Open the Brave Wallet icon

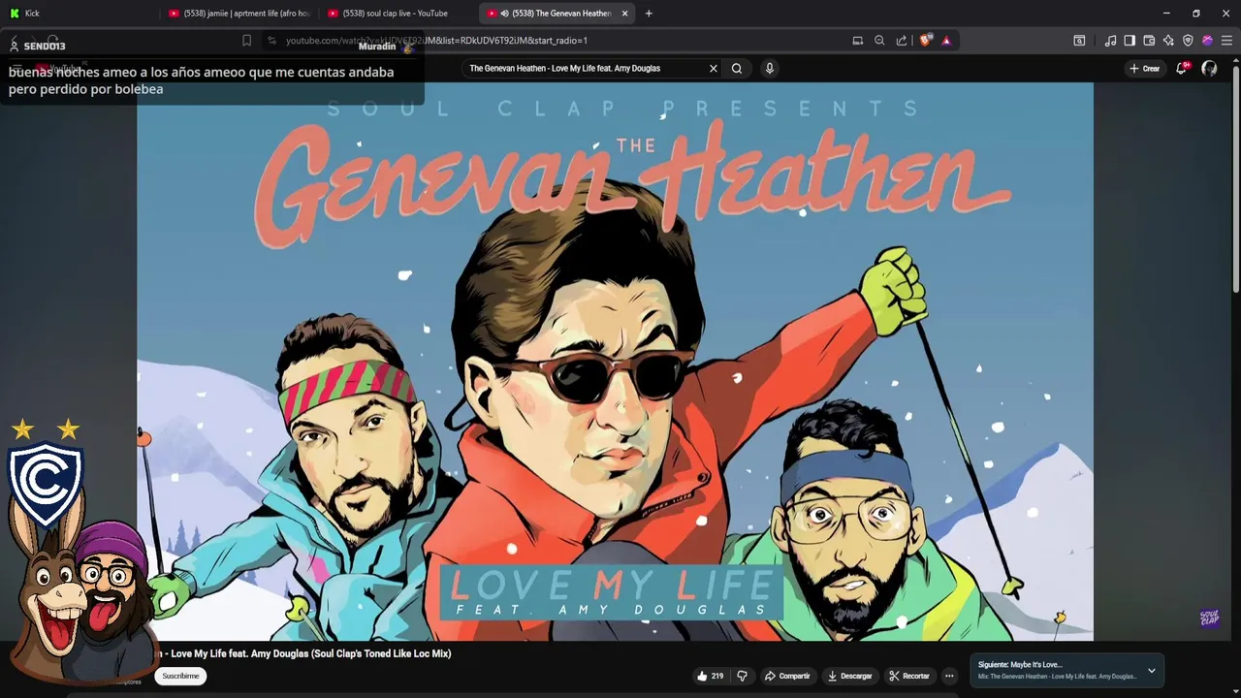point(1149,41)
